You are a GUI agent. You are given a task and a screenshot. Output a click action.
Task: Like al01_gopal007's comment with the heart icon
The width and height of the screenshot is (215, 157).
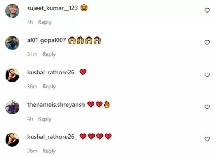tap(207, 43)
